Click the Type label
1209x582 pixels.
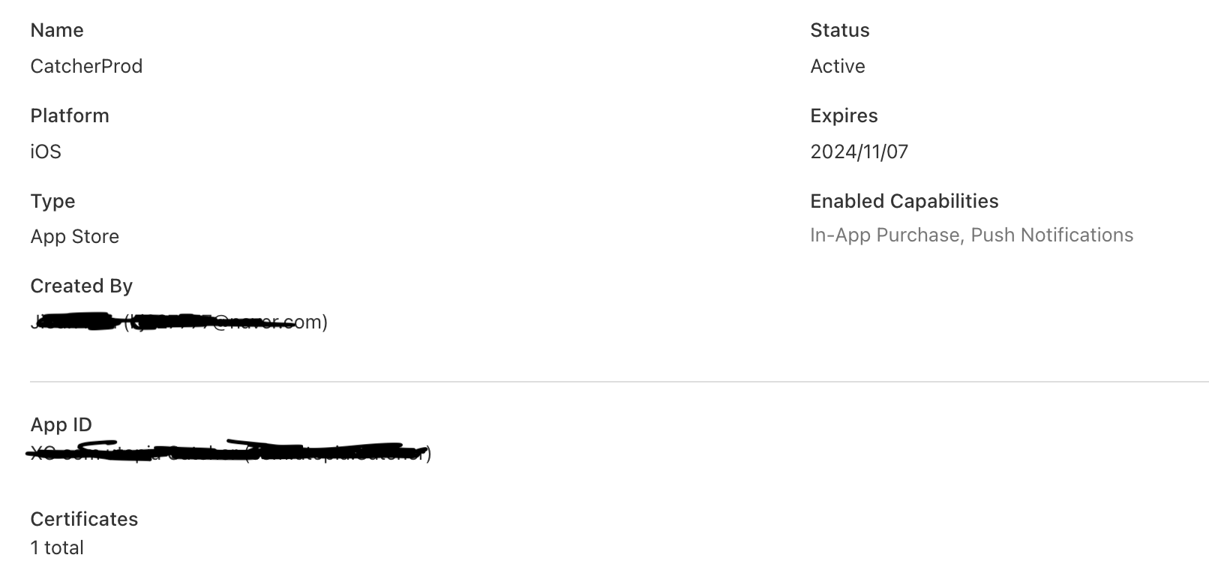(x=52, y=201)
